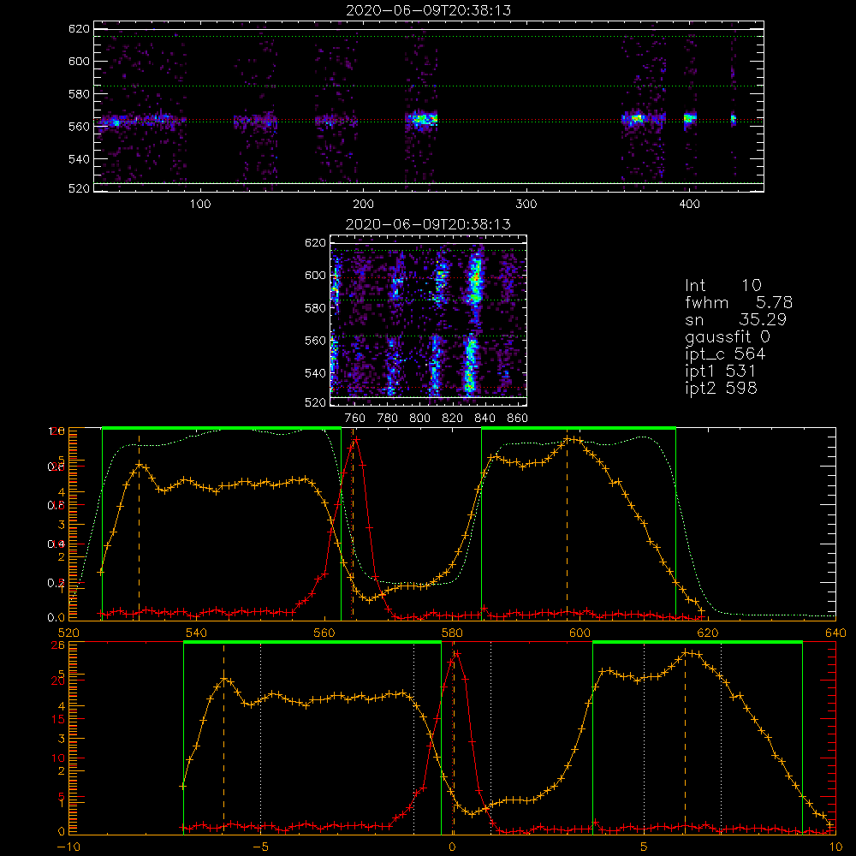Click the "Int 10" readout text
Screen dimensions: 856x856
722,285
